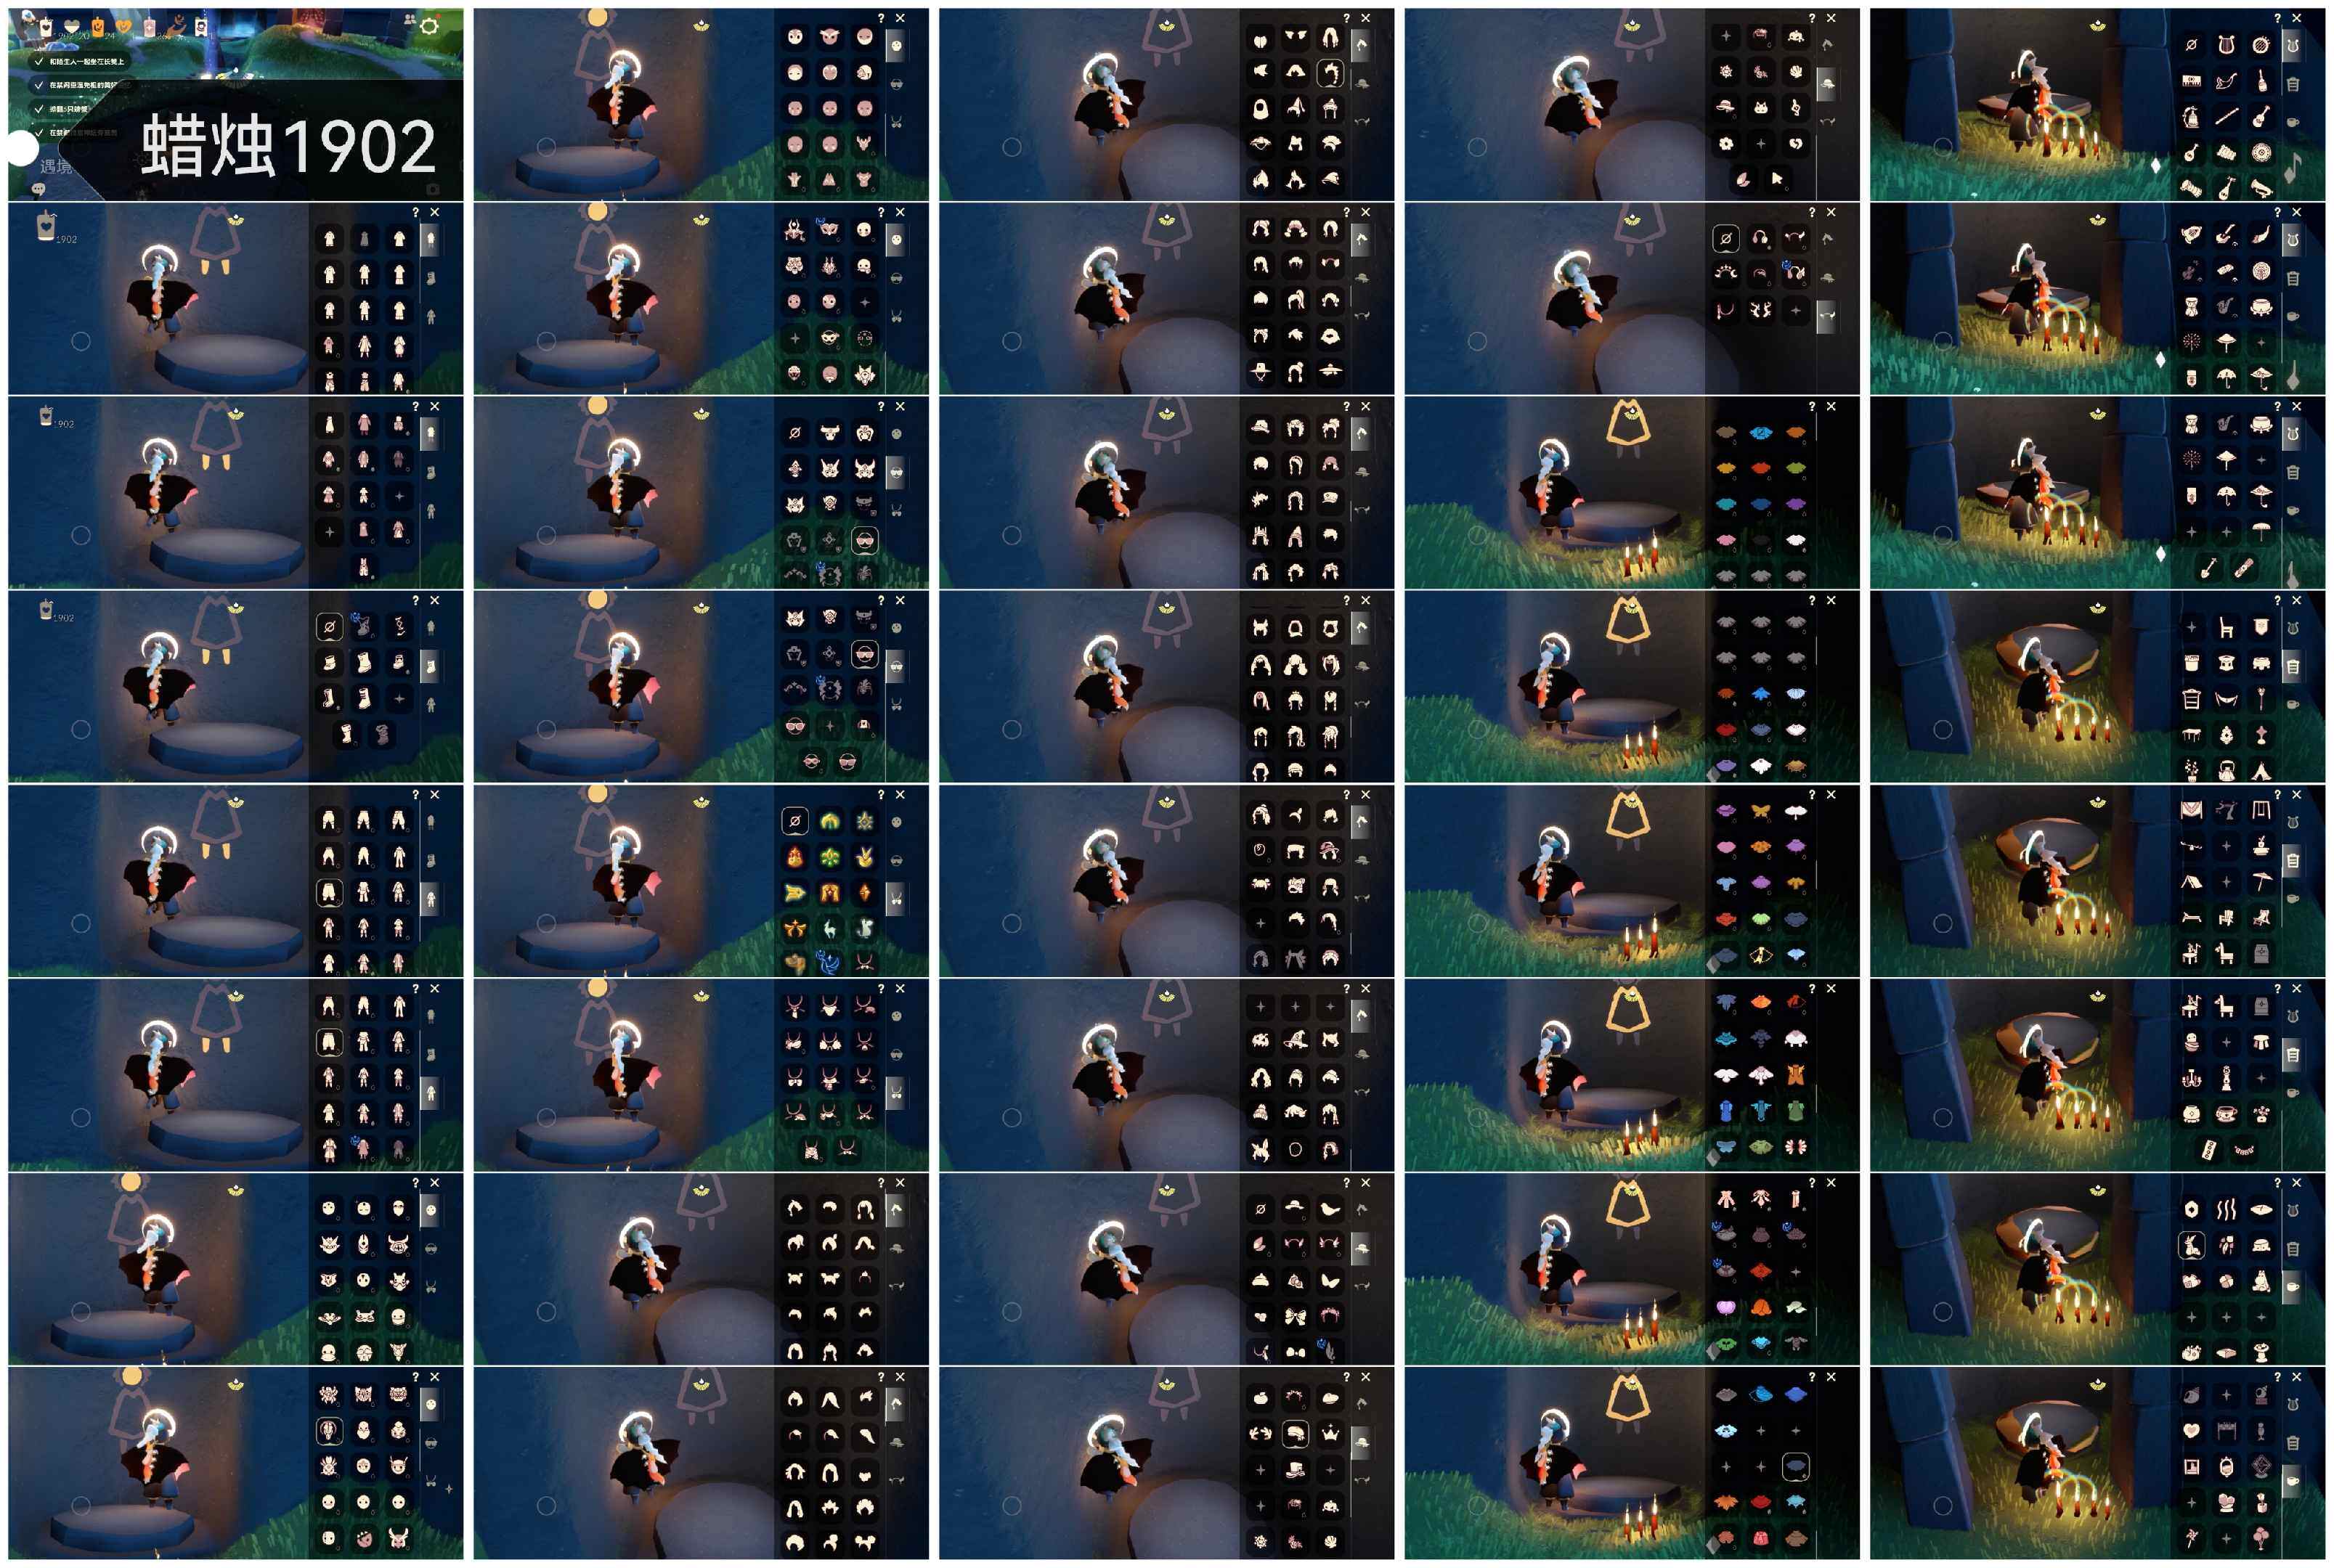Toggle the quest checkmark below the bench quest

38,85
